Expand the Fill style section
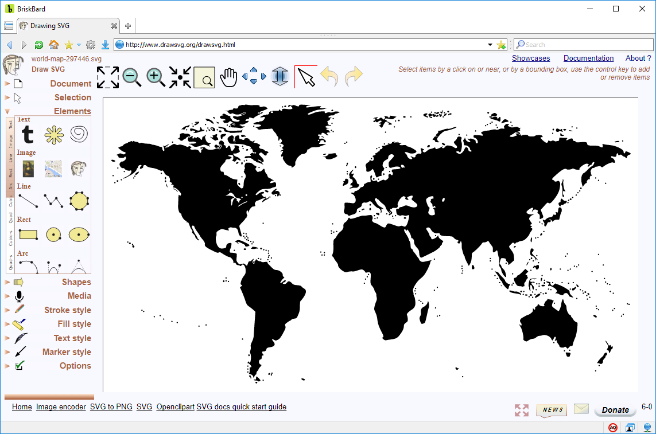The height and width of the screenshot is (434, 656). pos(8,323)
